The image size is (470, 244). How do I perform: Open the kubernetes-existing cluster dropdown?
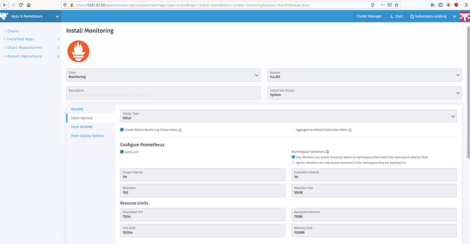(433, 16)
